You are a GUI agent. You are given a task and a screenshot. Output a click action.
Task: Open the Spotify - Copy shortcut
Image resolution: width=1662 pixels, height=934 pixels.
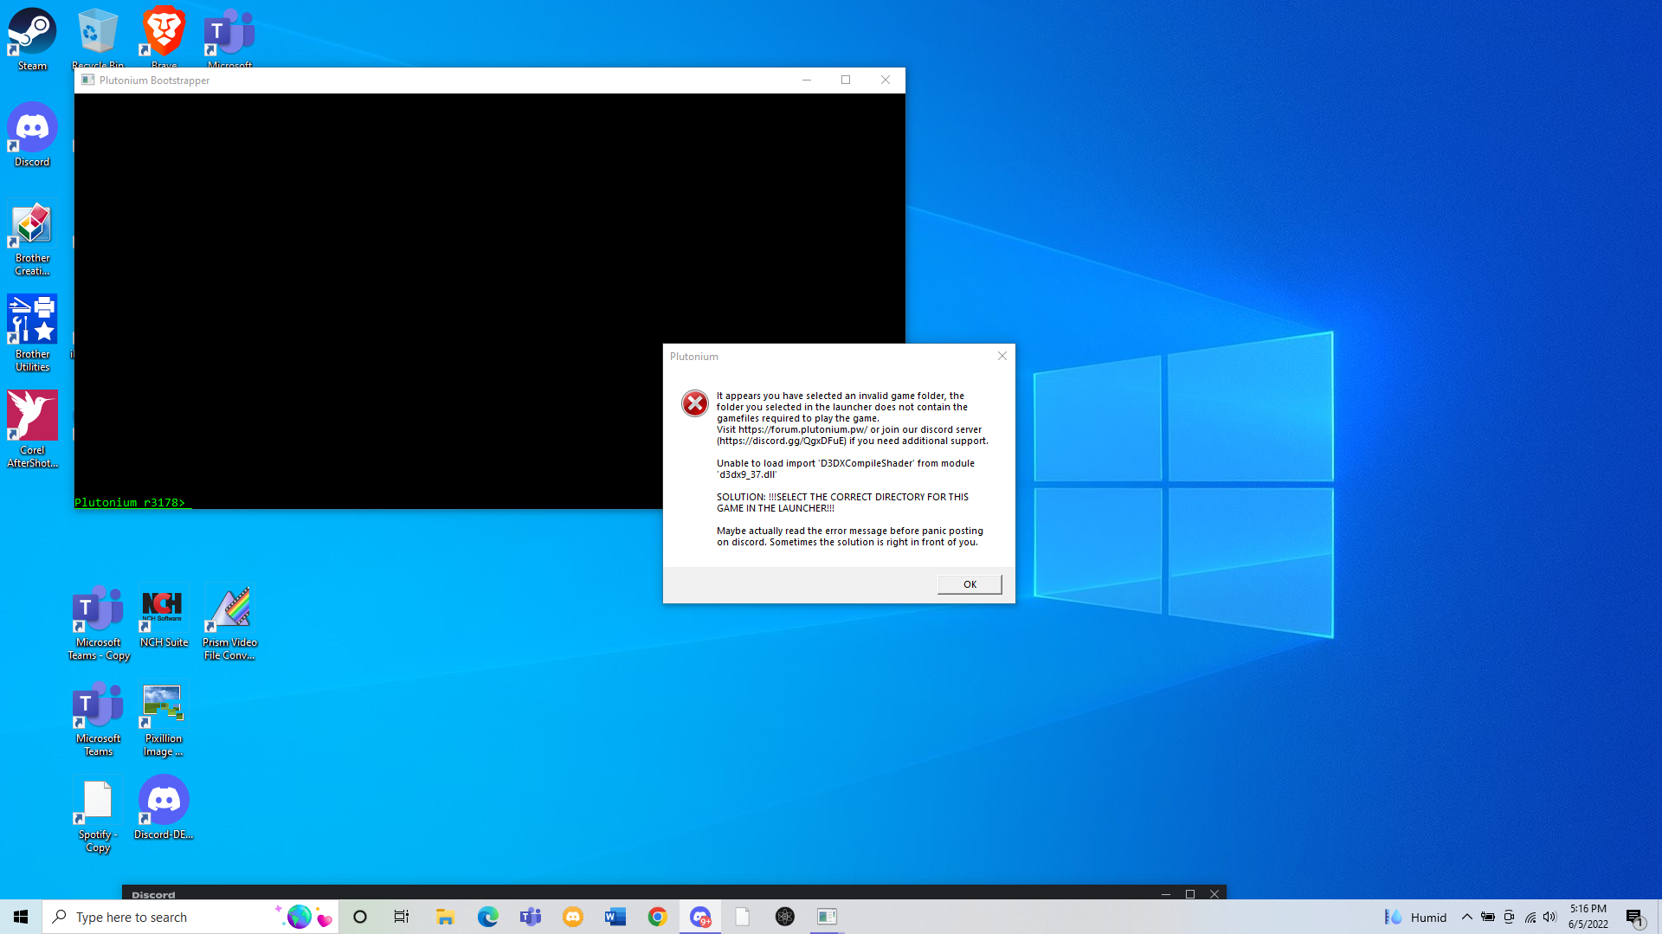(x=98, y=815)
